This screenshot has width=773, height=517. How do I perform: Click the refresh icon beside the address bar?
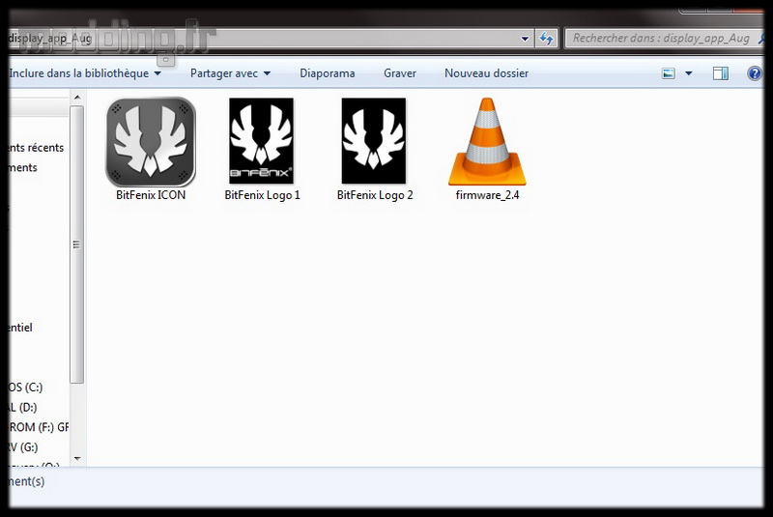tap(546, 39)
